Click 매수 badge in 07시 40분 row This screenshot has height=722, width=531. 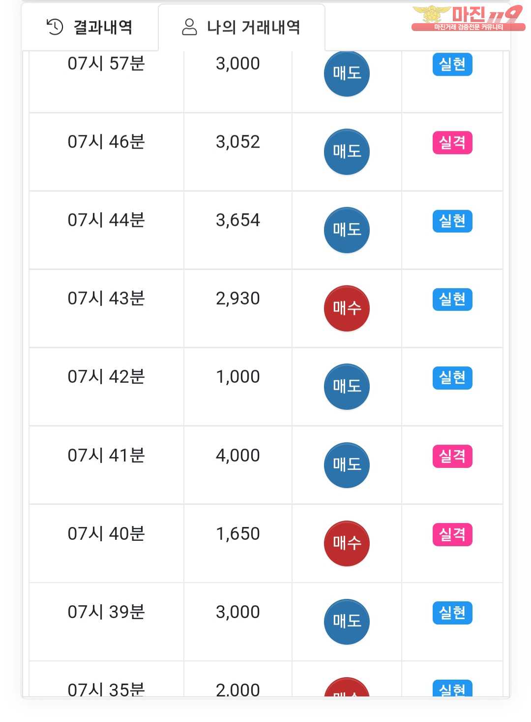(x=347, y=543)
